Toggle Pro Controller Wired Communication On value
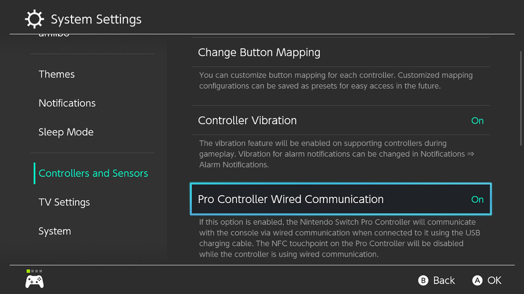 (x=477, y=199)
